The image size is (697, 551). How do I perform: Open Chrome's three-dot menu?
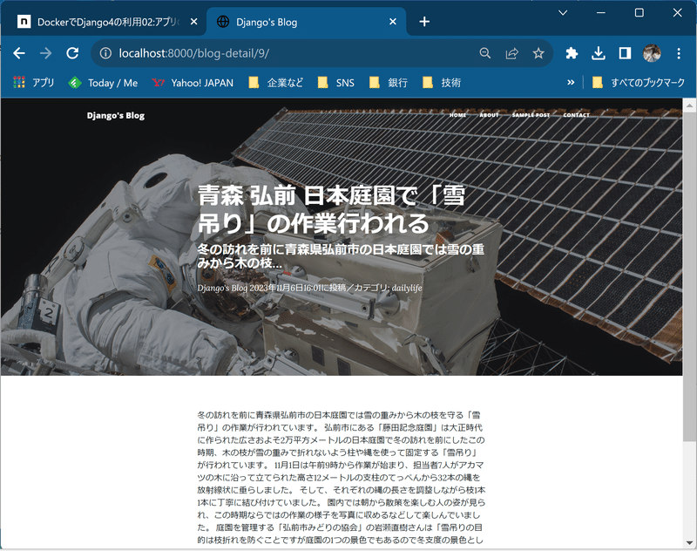pyautogui.click(x=679, y=53)
